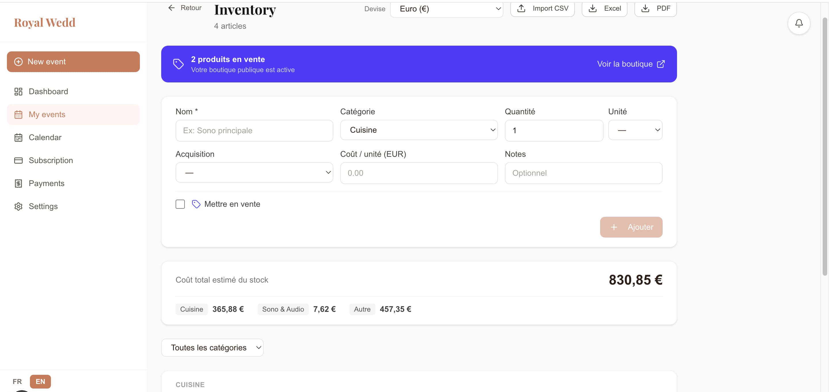829x392 pixels.
Task: Open the notifications bell icon
Action: (x=799, y=23)
